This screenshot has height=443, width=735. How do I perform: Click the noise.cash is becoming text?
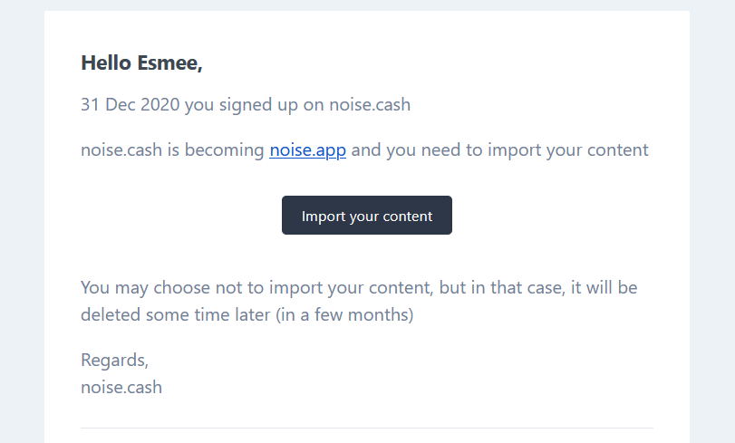172,150
